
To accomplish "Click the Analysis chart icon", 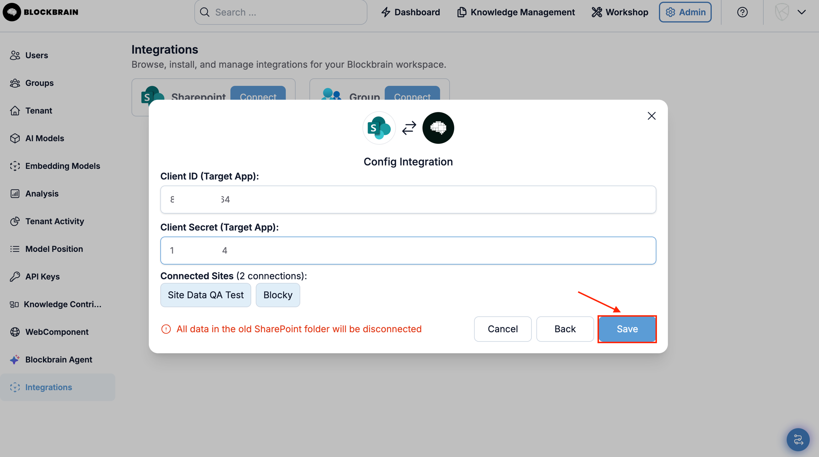I will click(15, 194).
